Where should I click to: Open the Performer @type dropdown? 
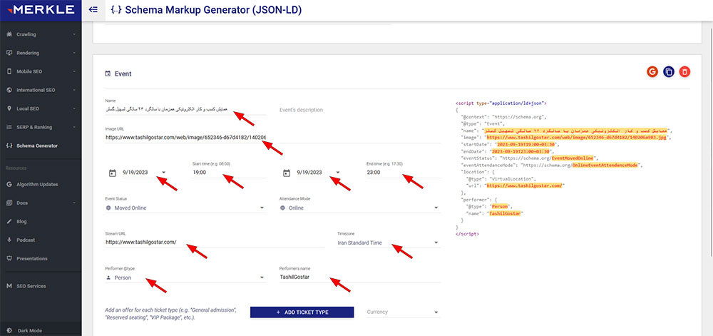[185, 278]
